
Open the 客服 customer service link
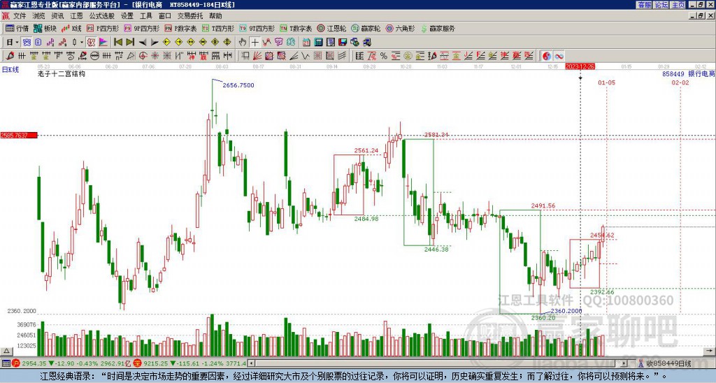[x=645, y=5]
